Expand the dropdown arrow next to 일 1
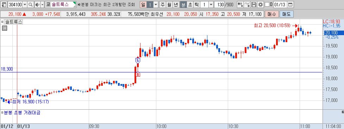The height and width of the screenshot is (129, 344). (156, 4)
